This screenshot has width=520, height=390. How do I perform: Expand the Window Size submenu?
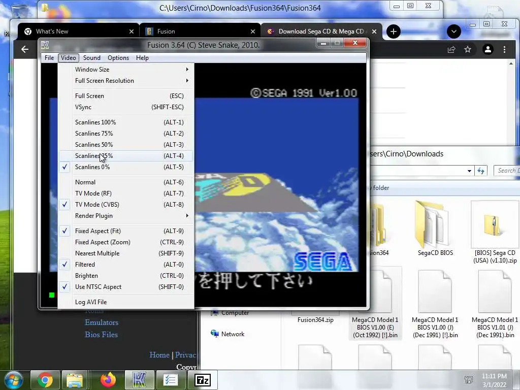pos(126,69)
